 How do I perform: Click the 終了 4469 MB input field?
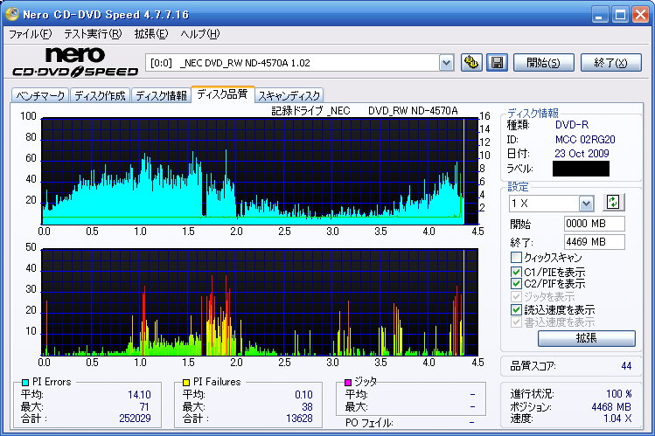[595, 242]
